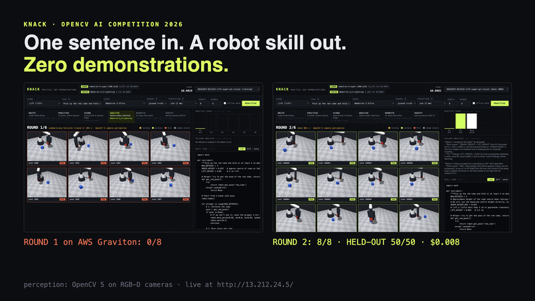The height and width of the screenshot is (301, 535).
Task: Toggle offline mode checkbox in Round 2 screenshot
Action: (x=474, y=103)
